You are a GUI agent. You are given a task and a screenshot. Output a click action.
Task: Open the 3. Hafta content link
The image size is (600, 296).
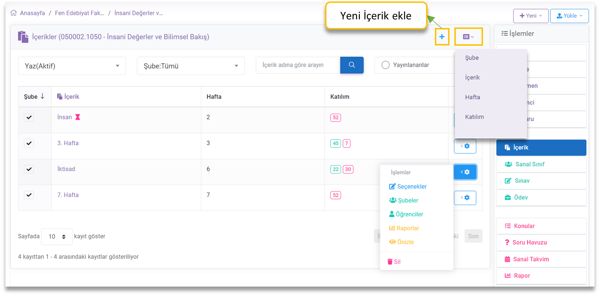click(x=68, y=143)
